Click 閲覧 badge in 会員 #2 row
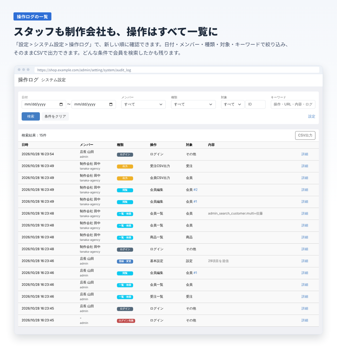This screenshot has height=348, width=337. 125,190
